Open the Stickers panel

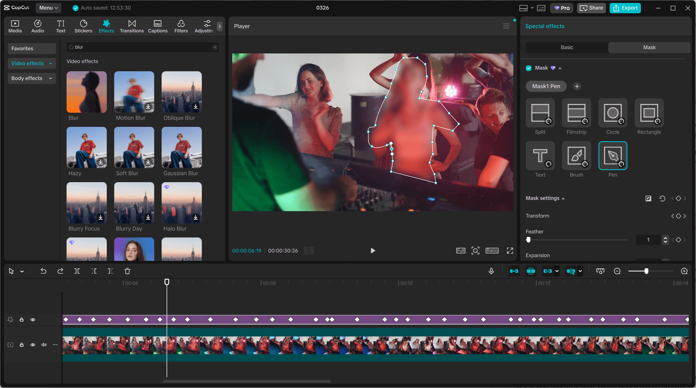coord(83,26)
